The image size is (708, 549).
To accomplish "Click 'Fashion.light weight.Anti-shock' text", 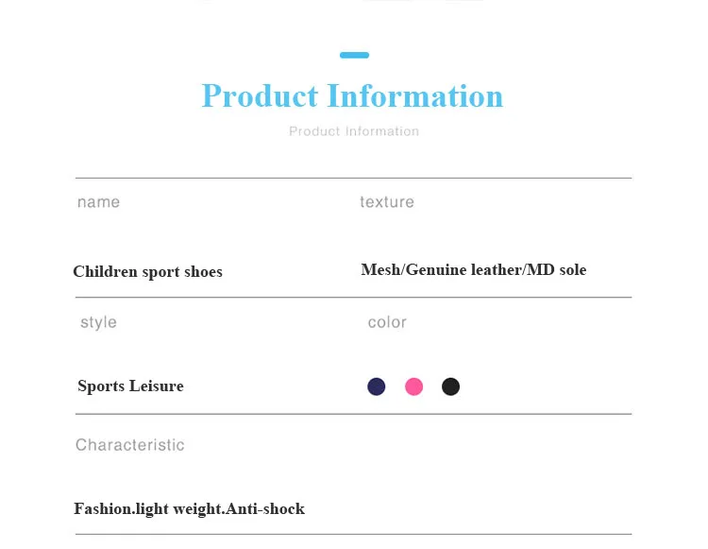I will point(189,508).
